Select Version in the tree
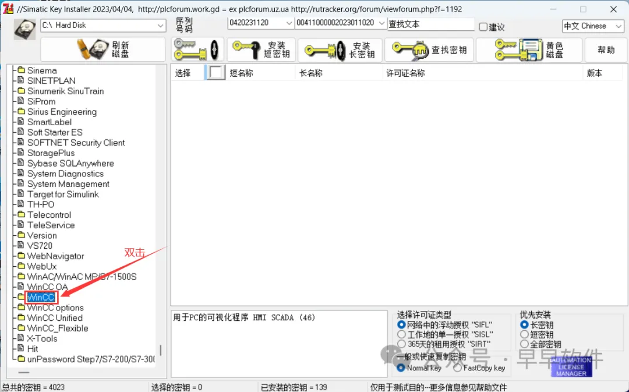 [42, 235]
